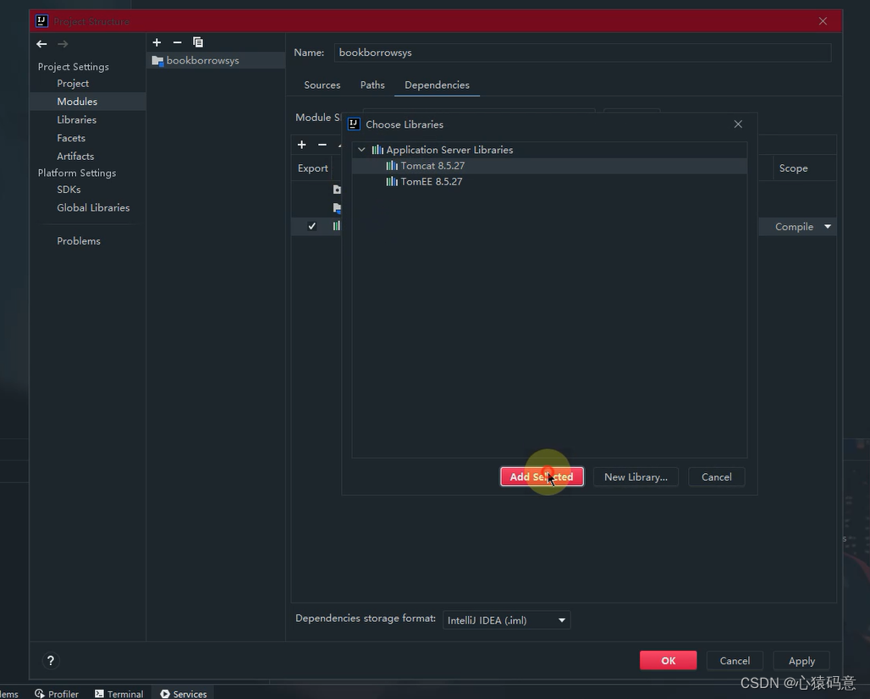Open Problems in the sidebar
The width and height of the screenshot is (870, 699).
point(79,241)
